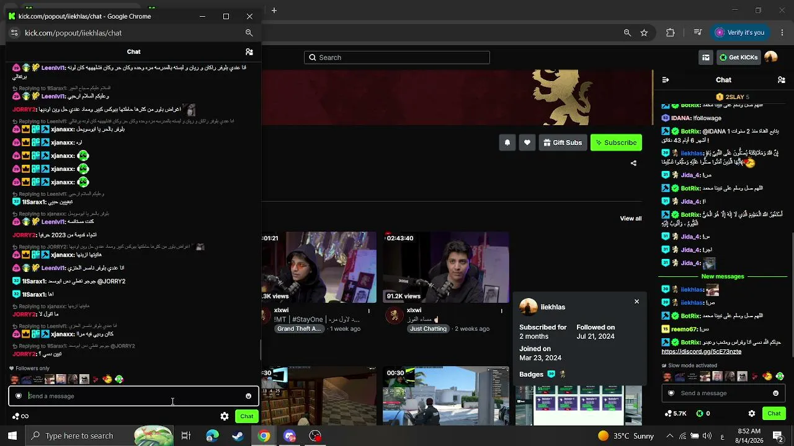
Task: Click username IDANA in main chat
Action: (x=680, y=118)
